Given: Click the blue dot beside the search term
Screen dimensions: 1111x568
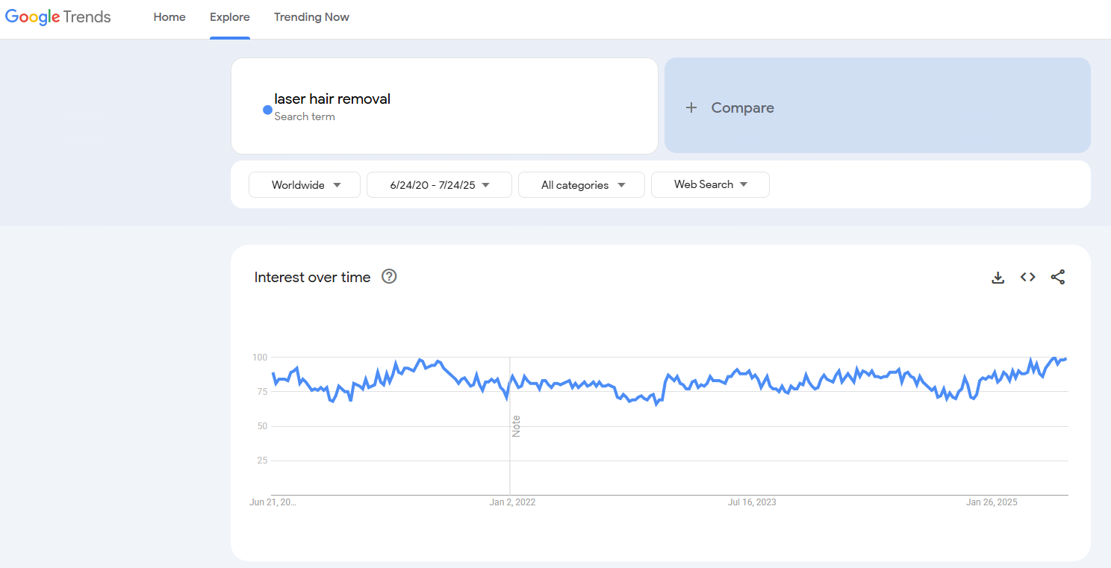Looking at the screenshot, I should [x=267, y=110].
